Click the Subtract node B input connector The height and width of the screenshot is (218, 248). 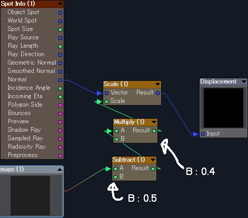point(115,177)
